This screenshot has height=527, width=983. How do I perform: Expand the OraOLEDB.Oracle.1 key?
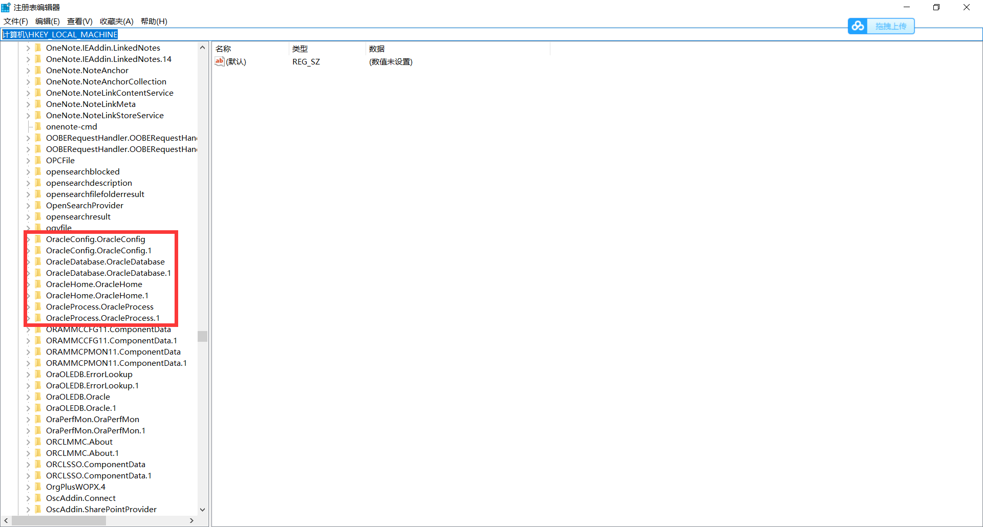28,408
